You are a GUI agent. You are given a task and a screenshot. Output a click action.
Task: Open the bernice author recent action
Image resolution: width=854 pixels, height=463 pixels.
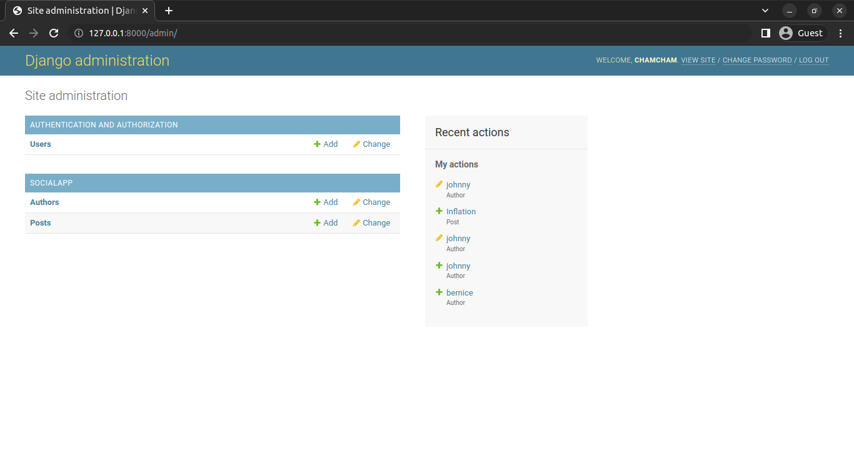point(460,293)
